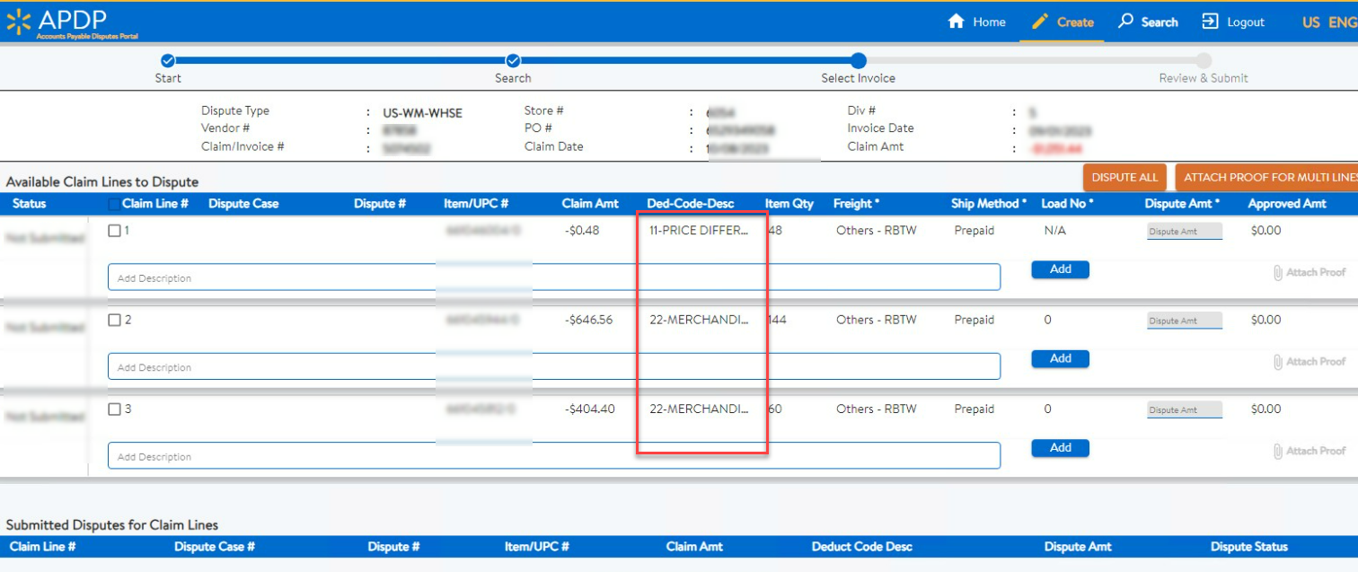1358x572 pixels.
Task: Switch language to ENG
Action: point(1344,21)
